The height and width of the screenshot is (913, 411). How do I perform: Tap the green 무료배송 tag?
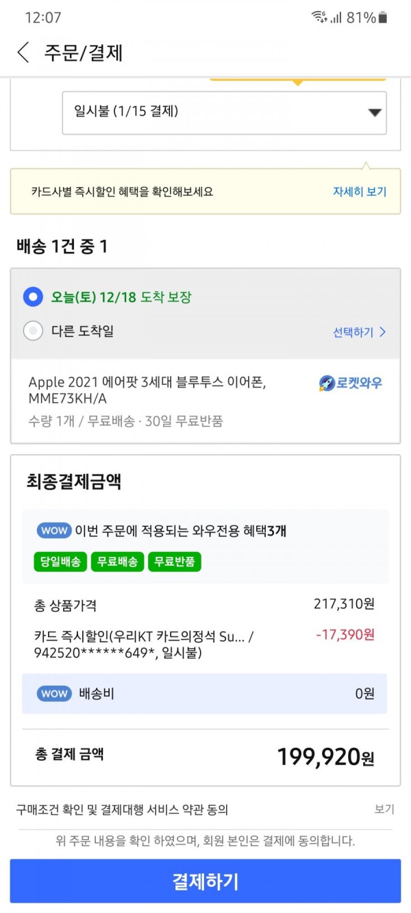(117, 562)
